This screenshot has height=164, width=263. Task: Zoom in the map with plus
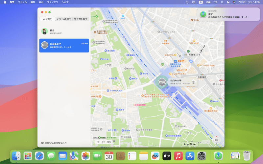[x=208, y=142]
